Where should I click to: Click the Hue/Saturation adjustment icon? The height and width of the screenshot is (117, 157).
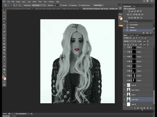[128, 14]
